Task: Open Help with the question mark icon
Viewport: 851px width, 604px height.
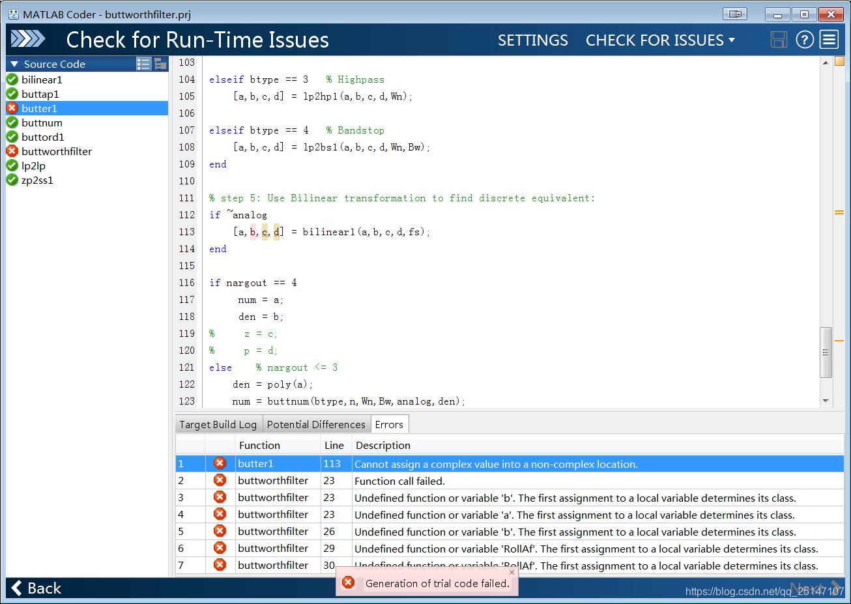Action: click(x=805, y=40)
